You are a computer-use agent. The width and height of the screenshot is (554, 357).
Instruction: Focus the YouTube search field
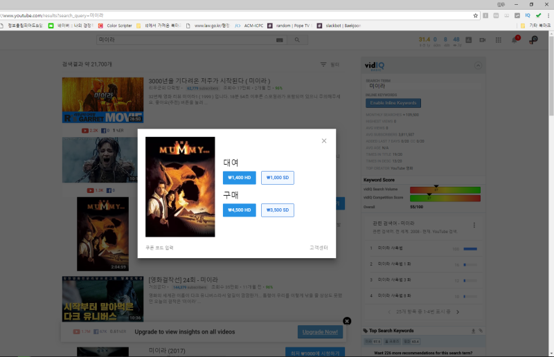[186, 40]
